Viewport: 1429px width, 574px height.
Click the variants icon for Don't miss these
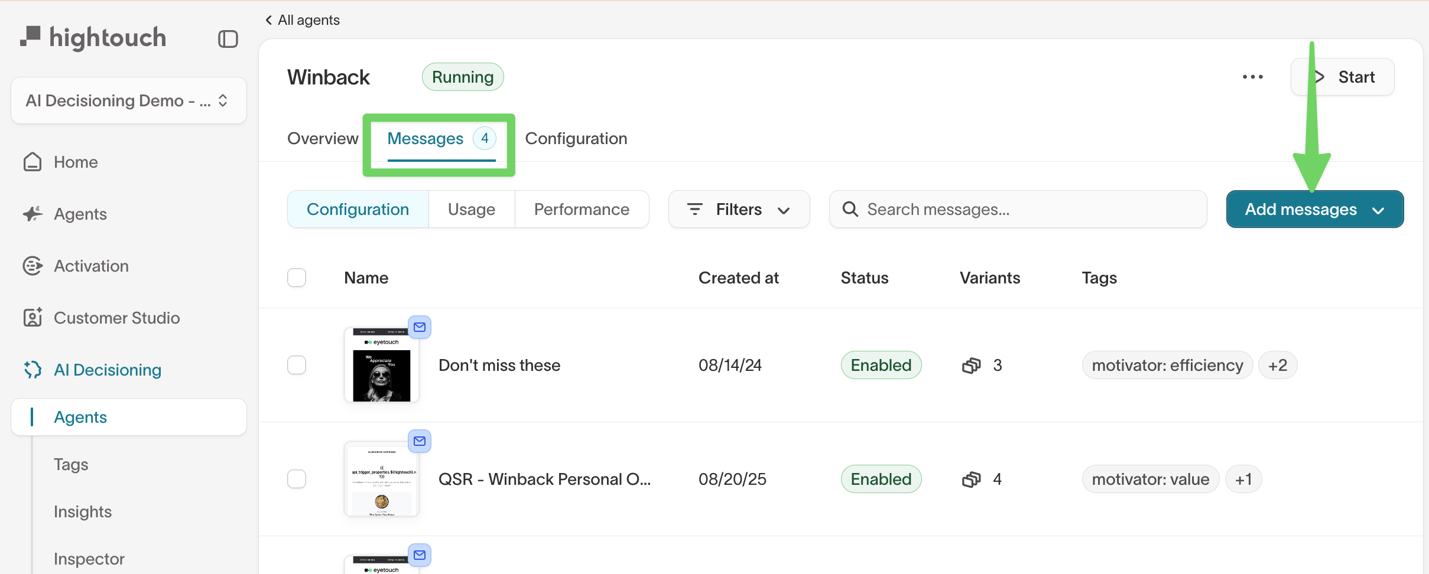(x=971, y=366)
